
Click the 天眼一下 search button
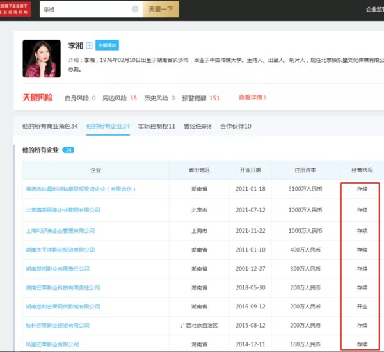click(x=161, y=9)
